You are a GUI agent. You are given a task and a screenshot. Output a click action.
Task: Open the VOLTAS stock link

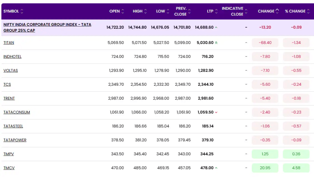[11, 70]
